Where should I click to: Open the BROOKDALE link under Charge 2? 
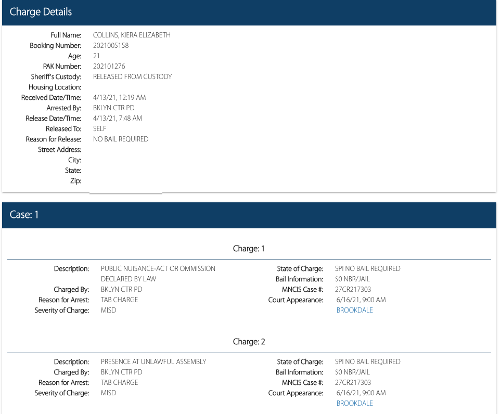point(354,404)
